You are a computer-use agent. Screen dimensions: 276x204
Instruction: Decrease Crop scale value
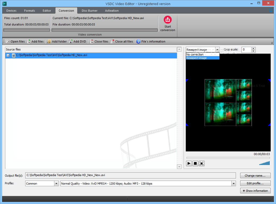[x=253, y=51]
